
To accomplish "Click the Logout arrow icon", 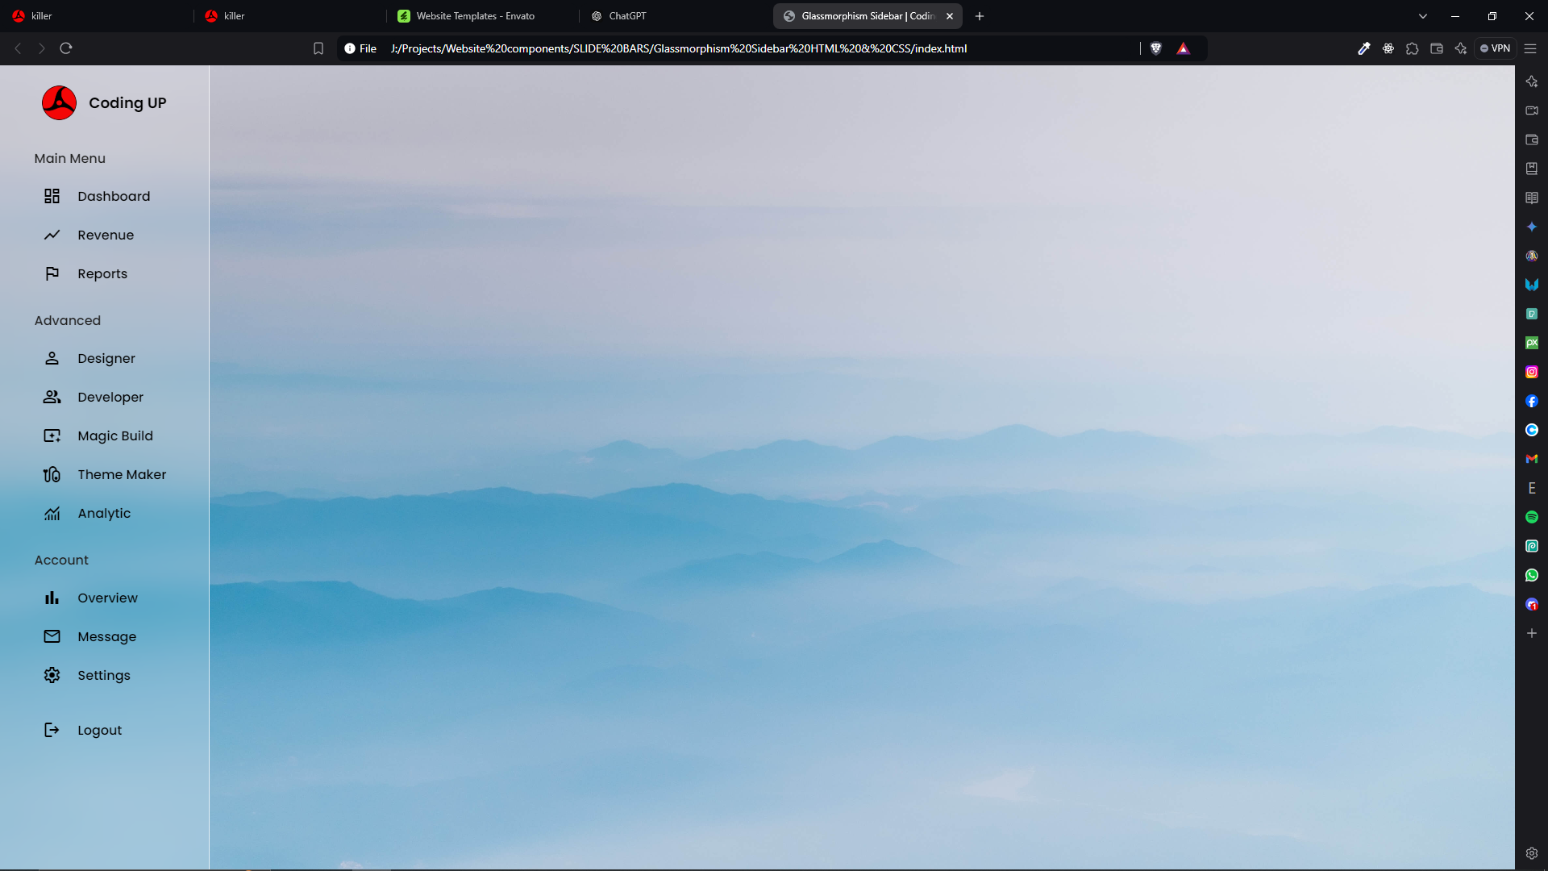I will (x=52, y=730).
